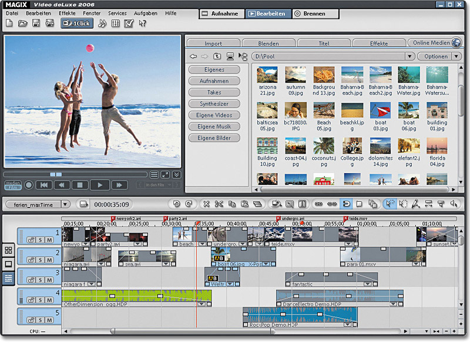
Task: Open the Optionen dropdown arrow
Action: coord(456,56)
